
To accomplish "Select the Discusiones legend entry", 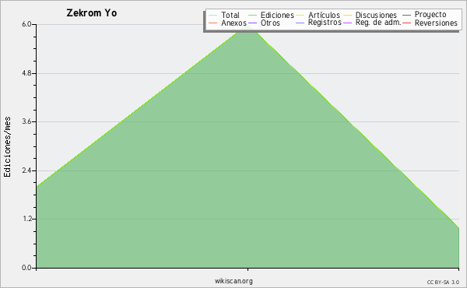I will (370, 15).
